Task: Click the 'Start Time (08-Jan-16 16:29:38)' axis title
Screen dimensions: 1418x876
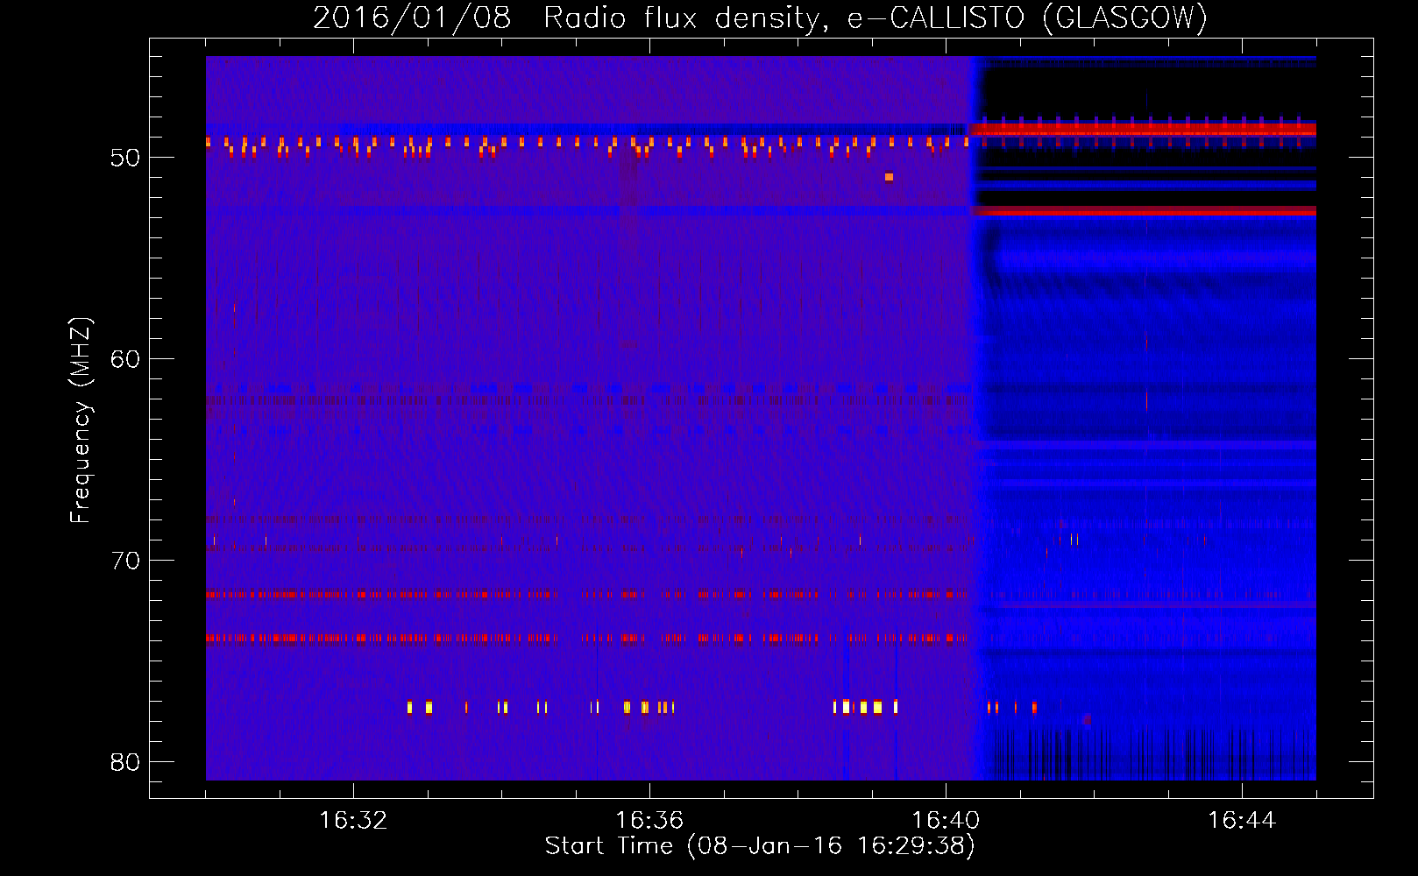Action: click(x=760, y=846)
